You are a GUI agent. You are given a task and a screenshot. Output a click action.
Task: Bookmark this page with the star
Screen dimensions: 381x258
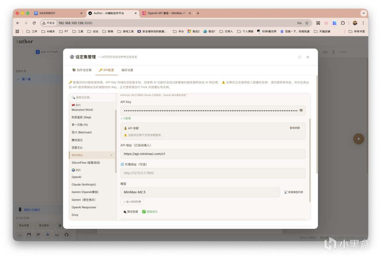click(307, 23)
